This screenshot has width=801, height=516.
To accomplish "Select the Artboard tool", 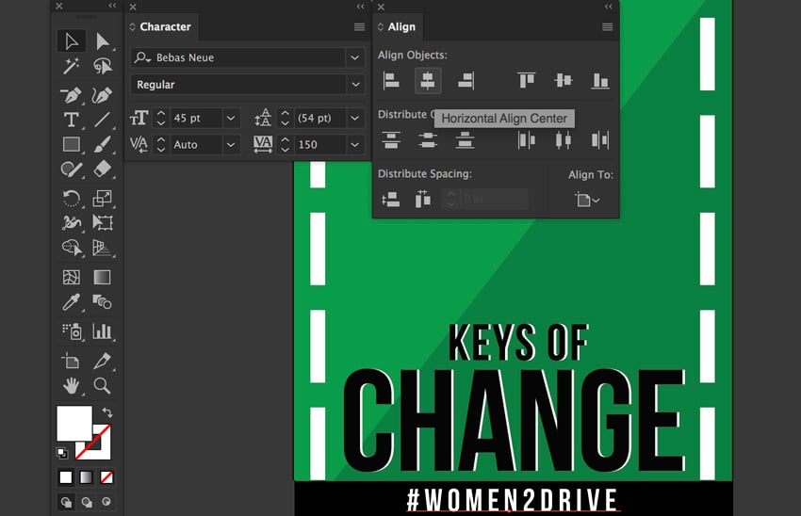I will pyautogui.click(x=71, y=361).
